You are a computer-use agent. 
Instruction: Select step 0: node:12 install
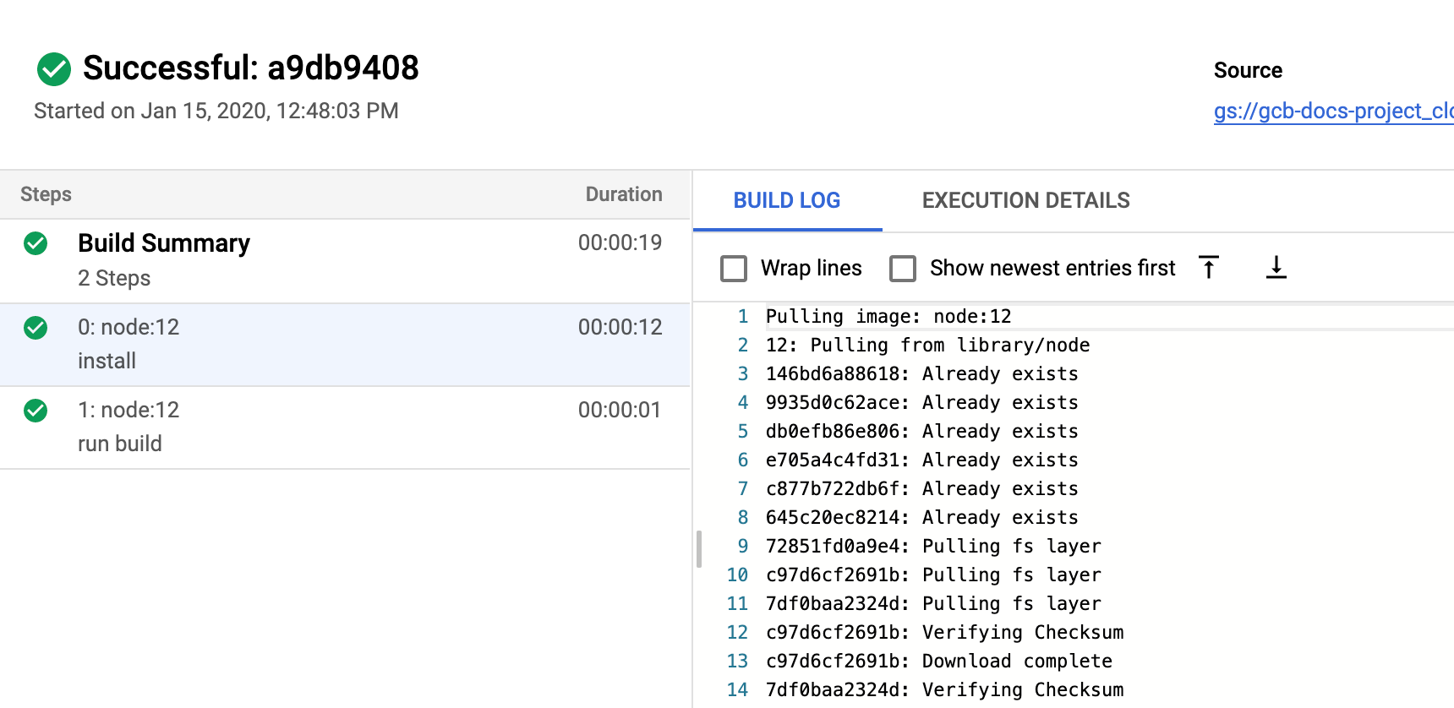coord(345,345)
